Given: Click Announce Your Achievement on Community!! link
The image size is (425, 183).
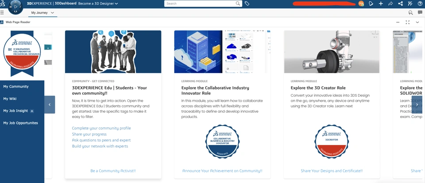Looking at the screenshot, I should point(222,171).
